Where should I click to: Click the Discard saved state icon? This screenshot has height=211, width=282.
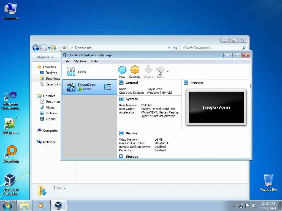point(148,72)
